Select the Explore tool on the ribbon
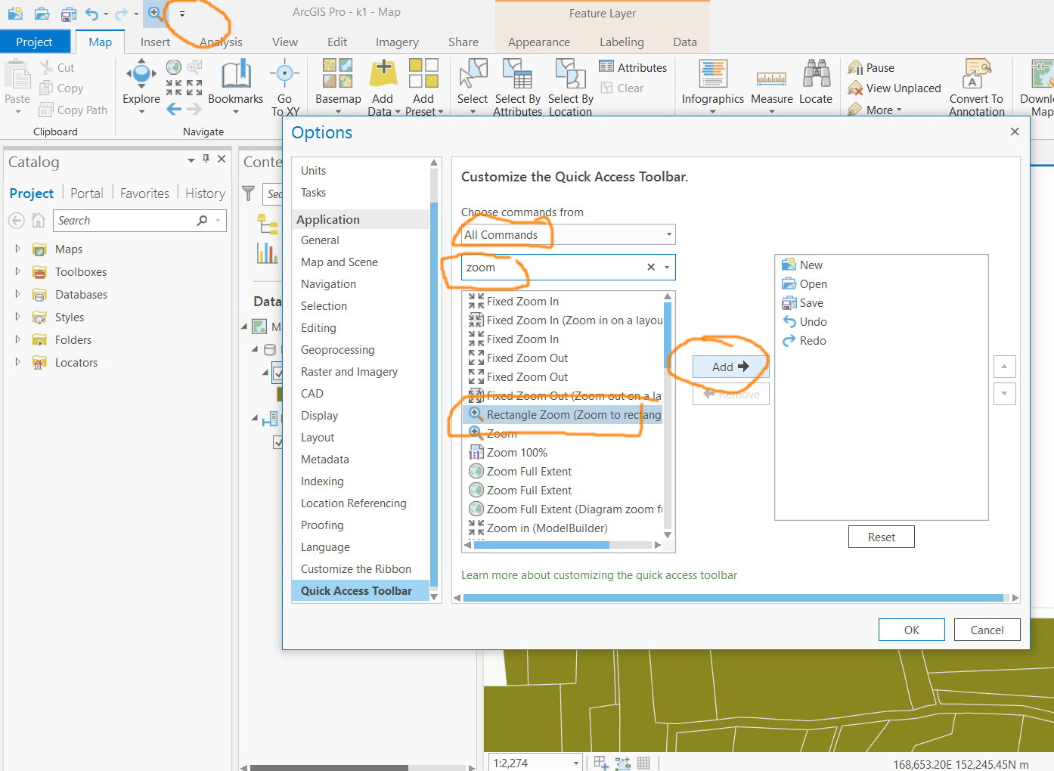The height and width of the screenshot is (771, 1054). click(x=141, y=88)
